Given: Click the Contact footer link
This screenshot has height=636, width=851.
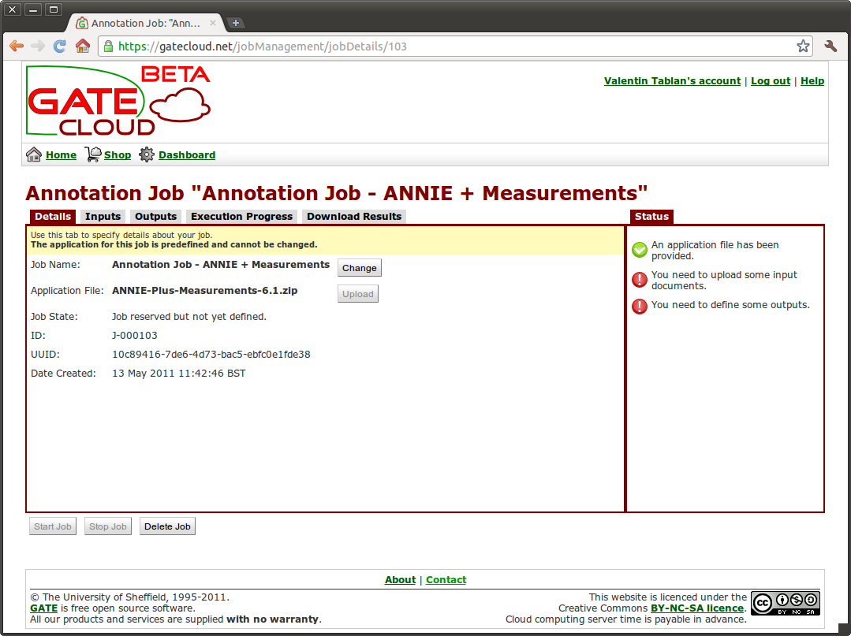Looking at the screenshot, I should coord(446,579).
